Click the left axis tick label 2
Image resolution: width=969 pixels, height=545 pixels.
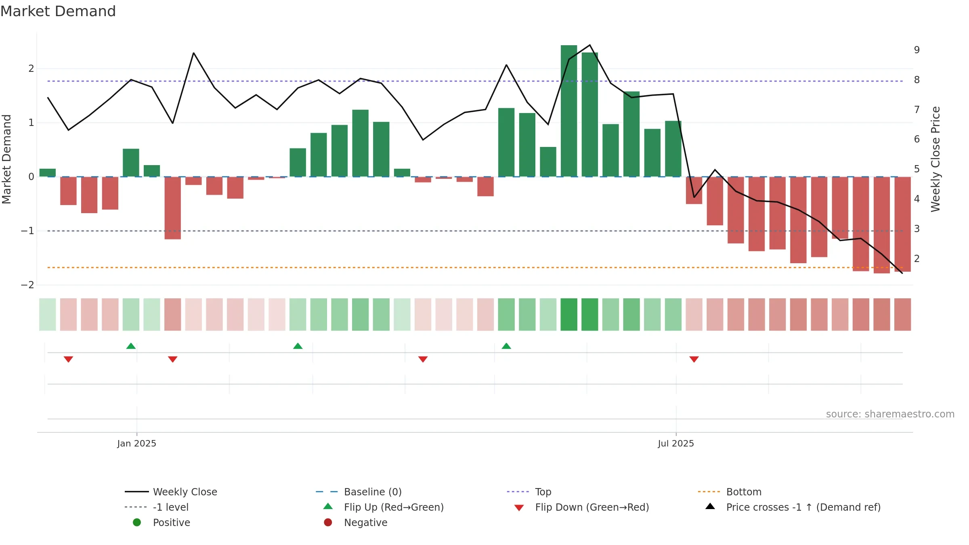click(31, 69)
